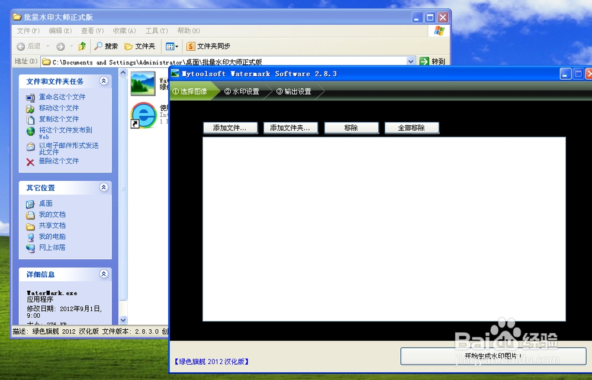Open the 查看(V) menu

tap(92, 31)
